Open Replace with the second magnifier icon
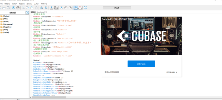222x100 pixels. pos(46,8)
